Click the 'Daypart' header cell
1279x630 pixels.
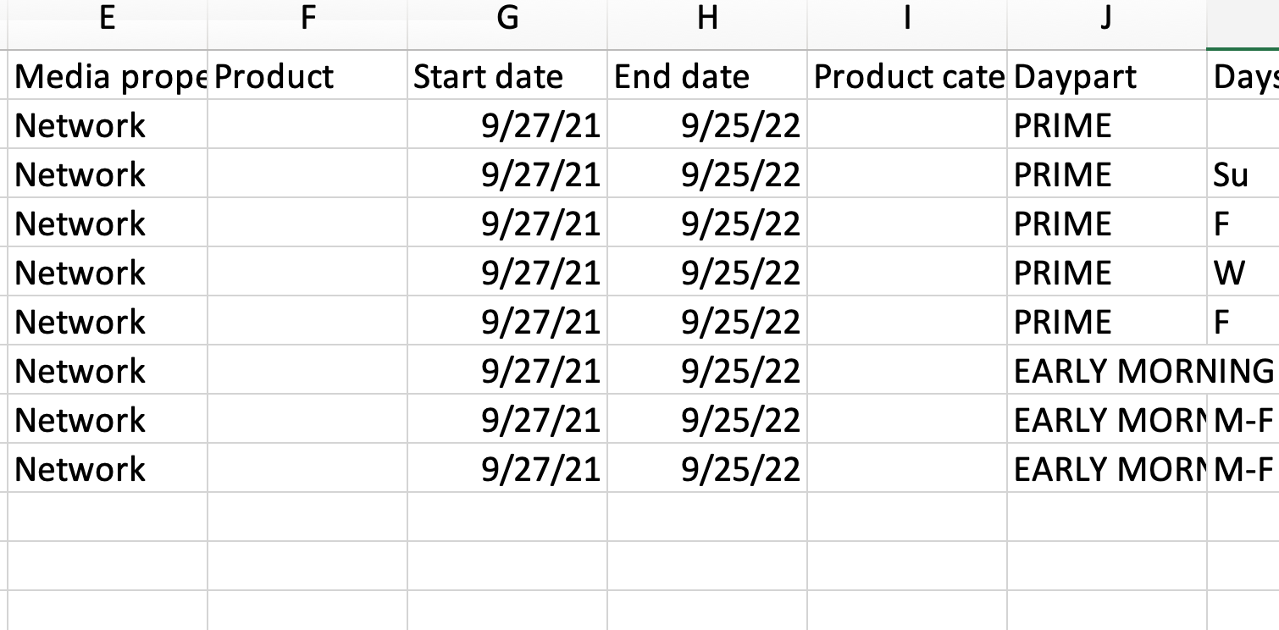(1107, 76)
